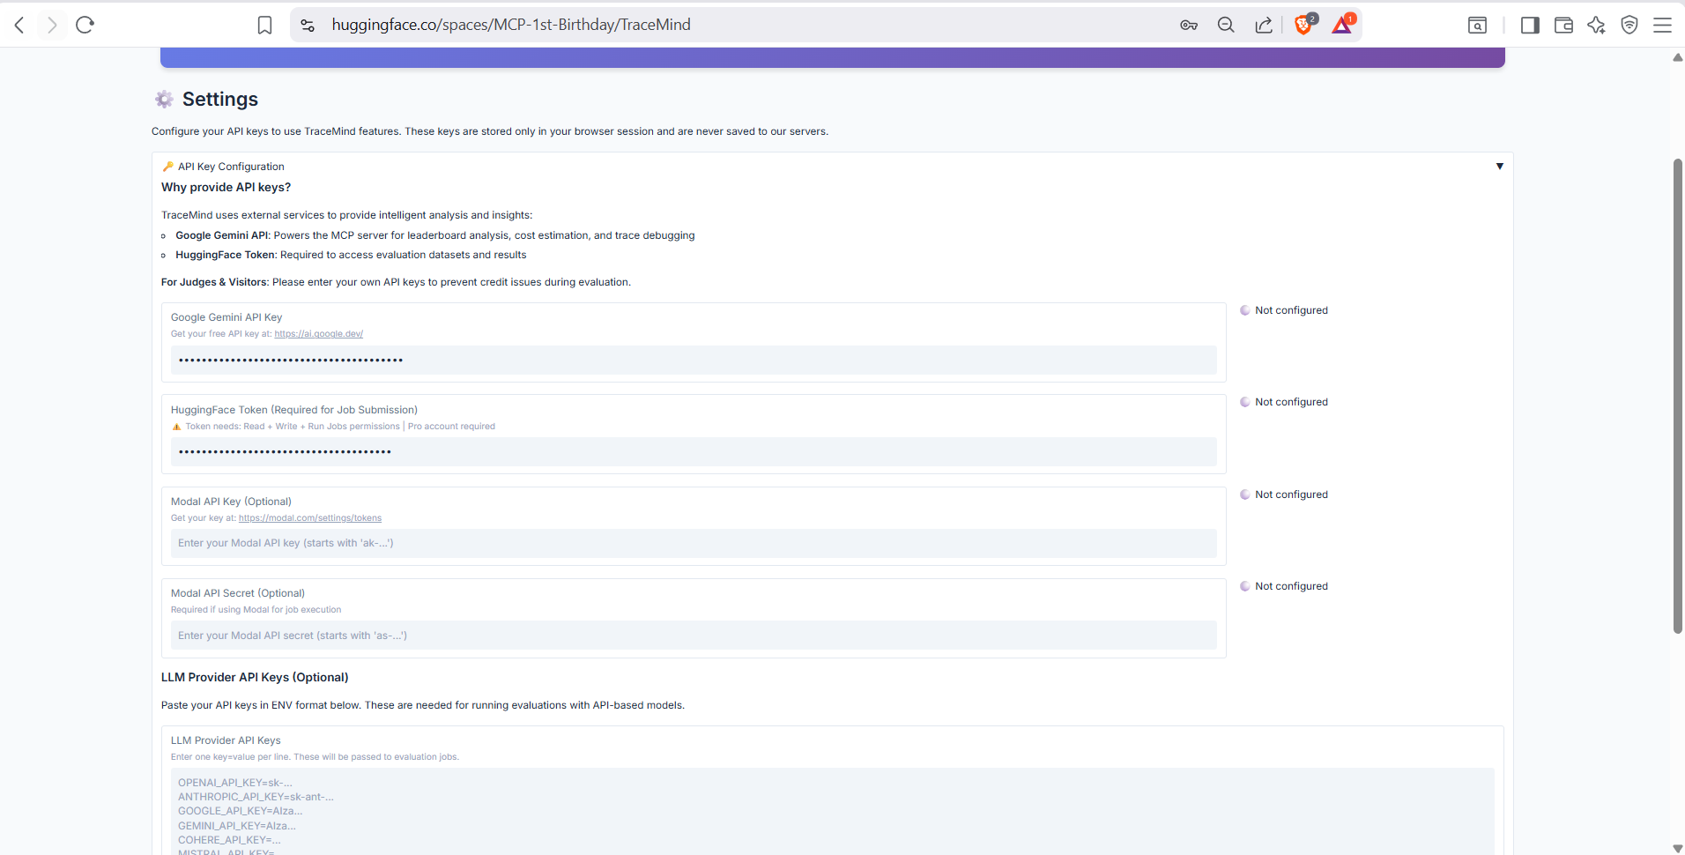The height and width of the screenshot is (855, 1685).
Task: Click into the HuggingFace Token password field
Action: [694, 452]
